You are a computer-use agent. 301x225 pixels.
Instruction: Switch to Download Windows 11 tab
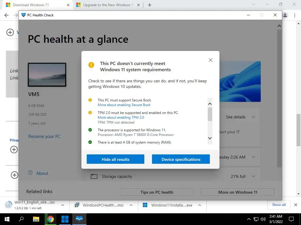click(37, 5)
